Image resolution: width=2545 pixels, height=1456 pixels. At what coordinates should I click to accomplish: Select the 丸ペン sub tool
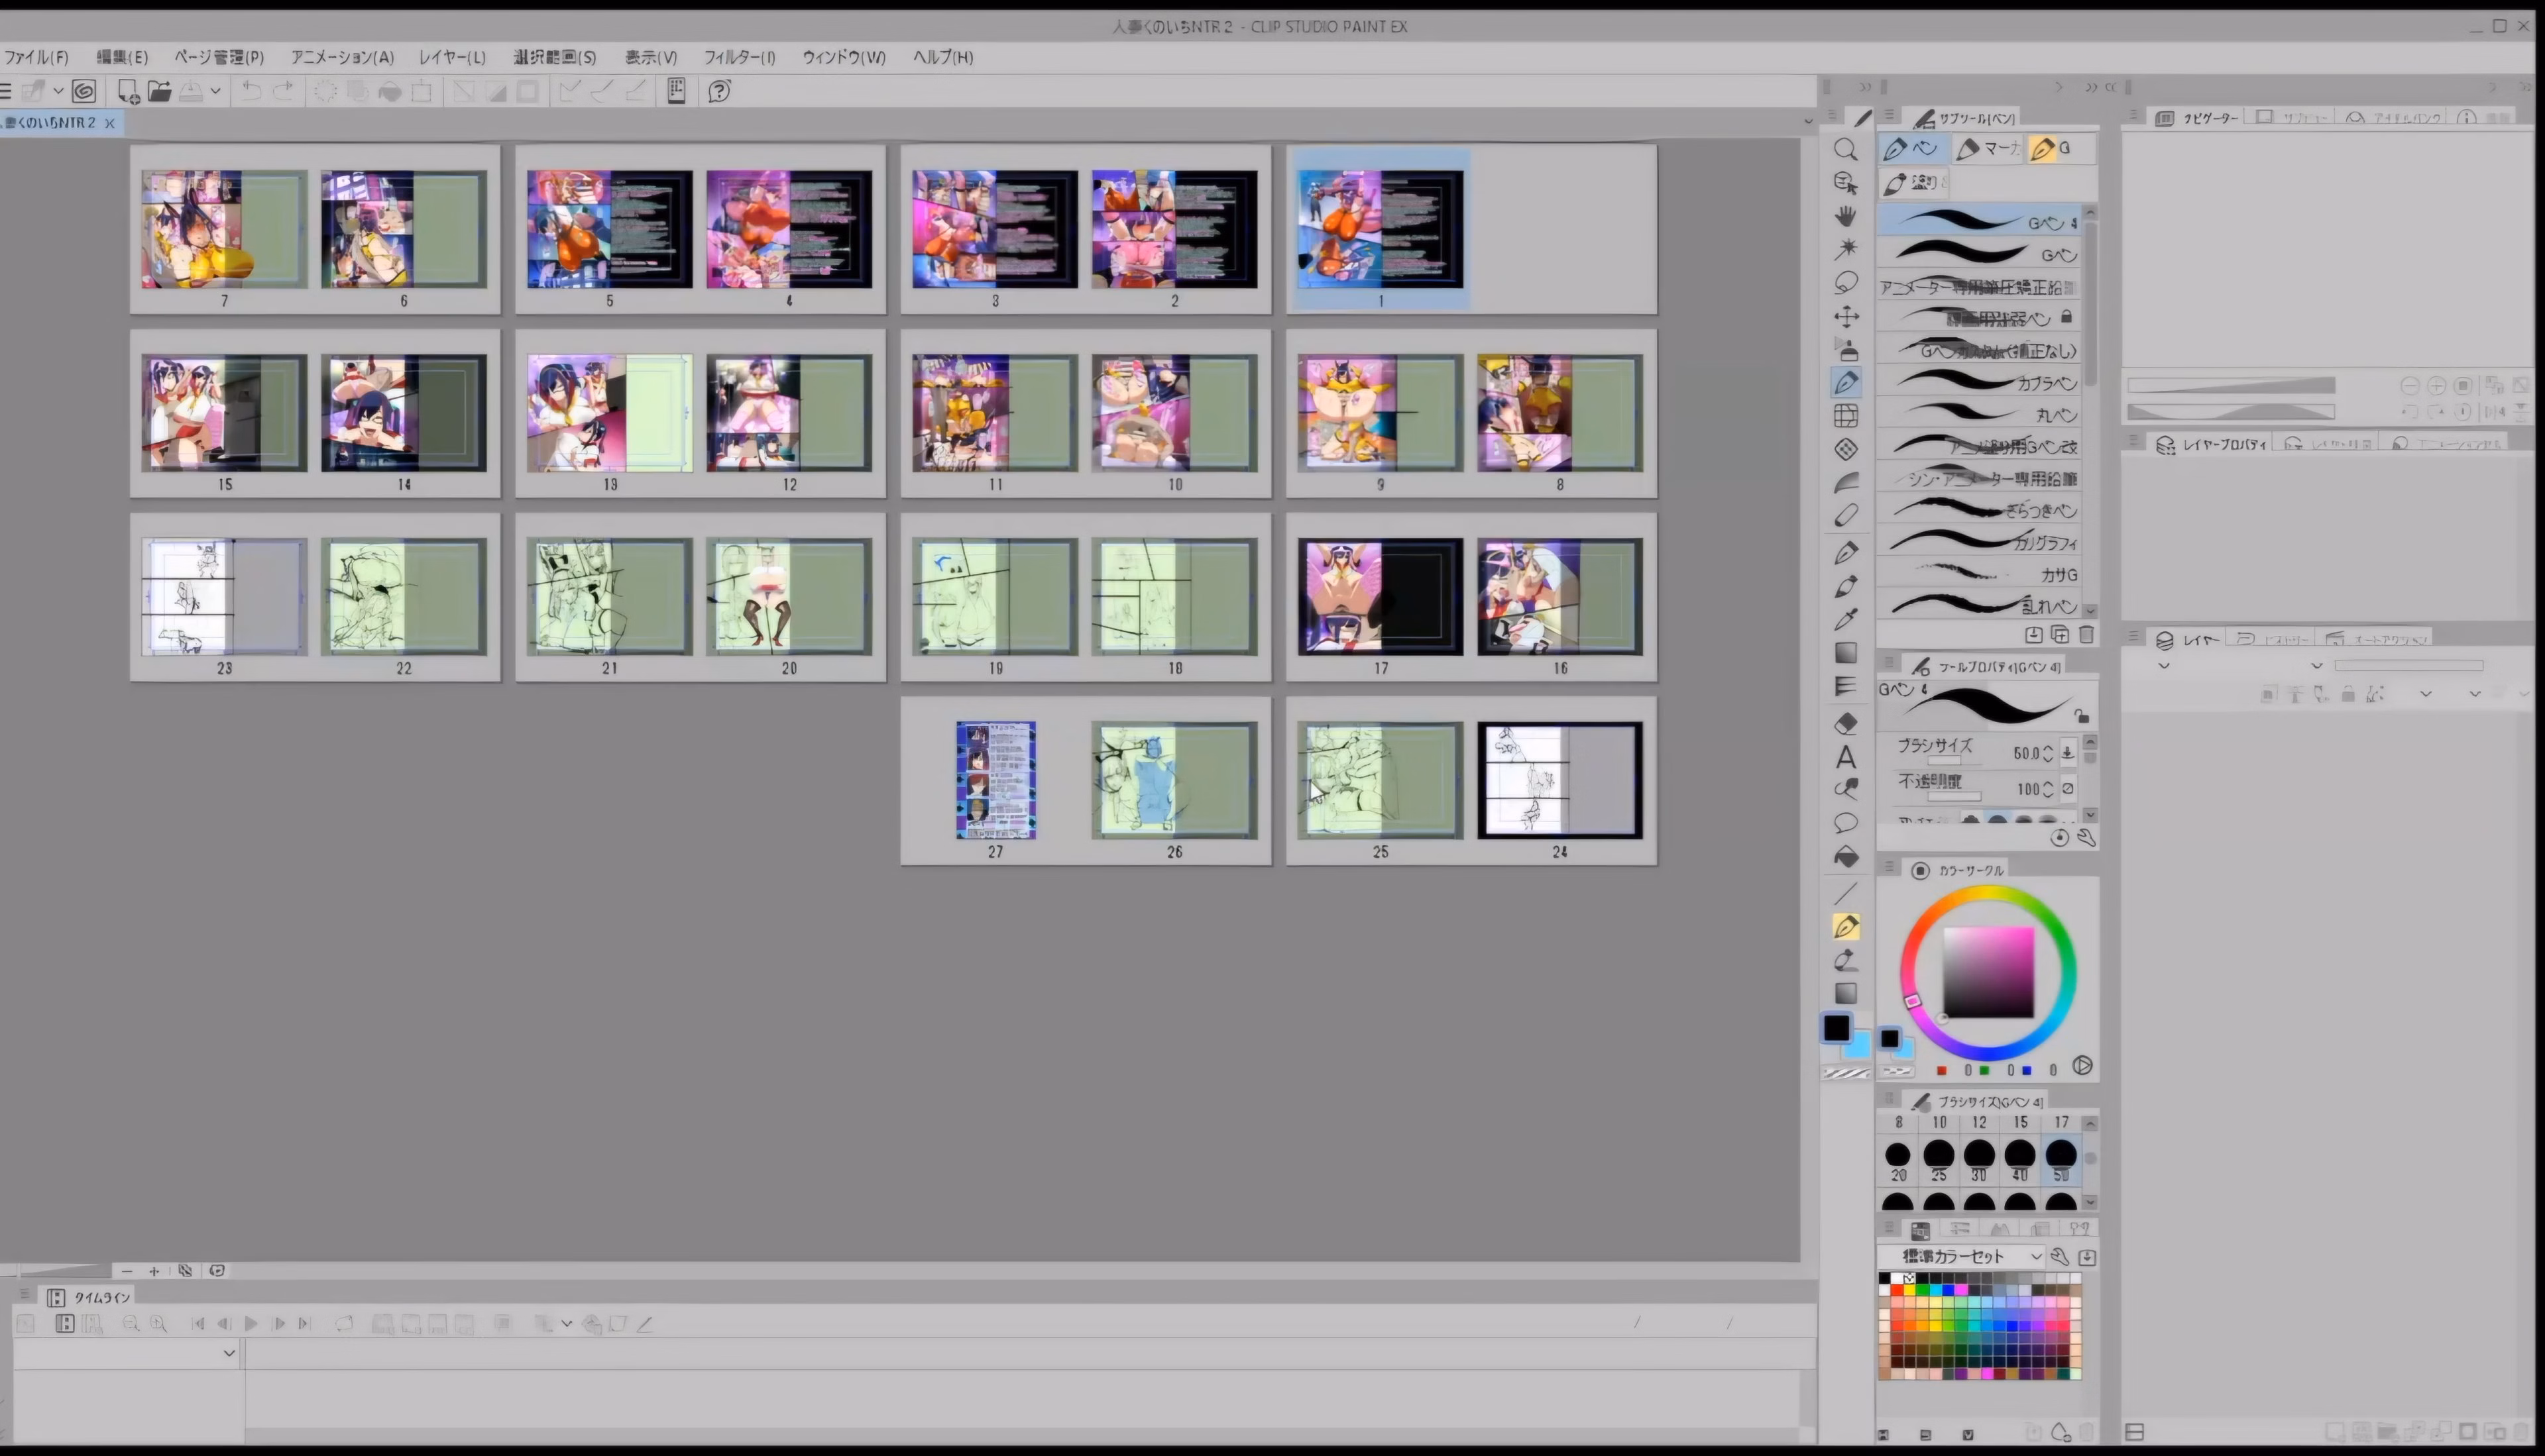pyautogui.click(x=1979, y=415)
